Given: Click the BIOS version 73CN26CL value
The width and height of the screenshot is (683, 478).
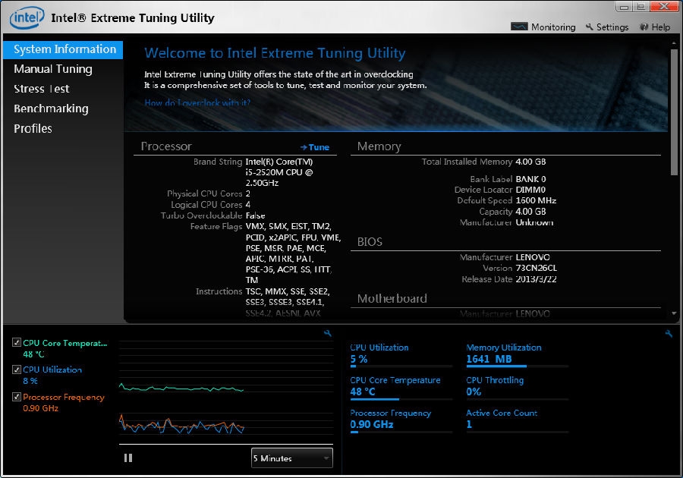Looking at the screenshot, I should [x=537, y=268].
